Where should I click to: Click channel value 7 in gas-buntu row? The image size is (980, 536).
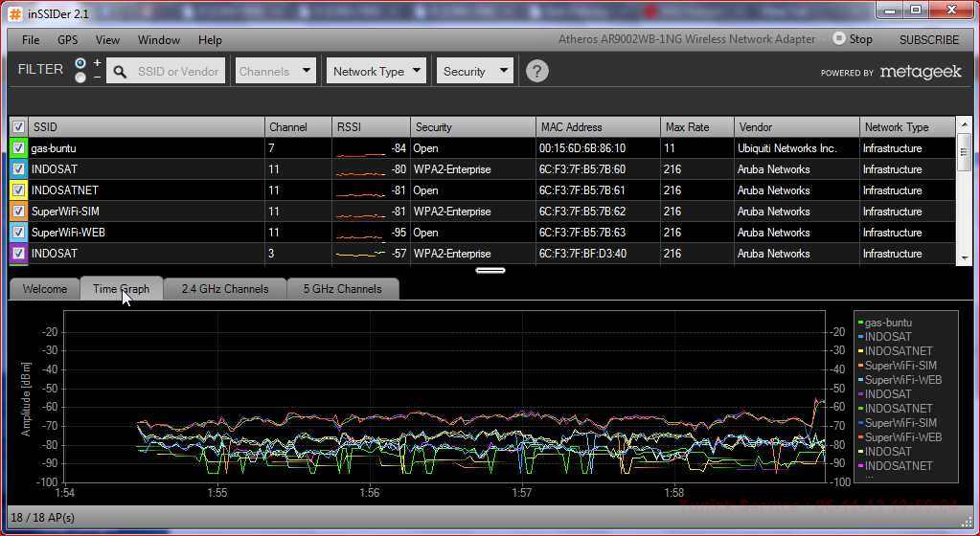[272, 148]
